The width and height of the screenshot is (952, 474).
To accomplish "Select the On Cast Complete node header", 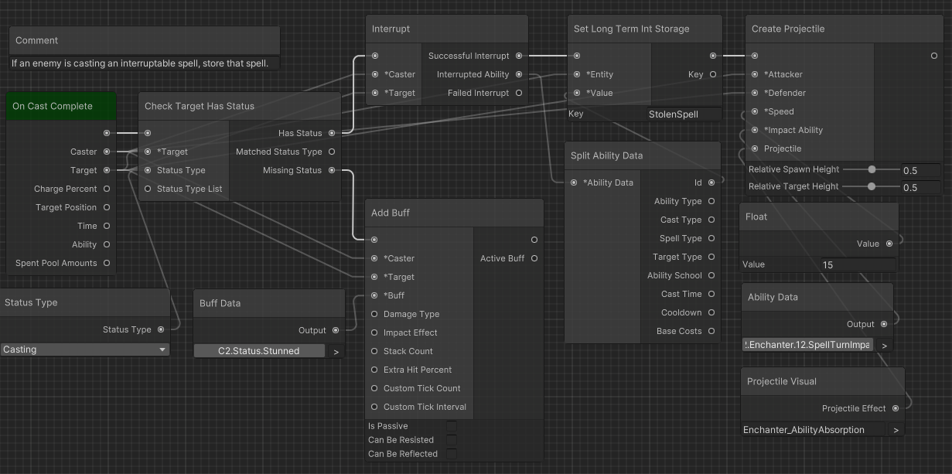I will click(x=61, y=106).
